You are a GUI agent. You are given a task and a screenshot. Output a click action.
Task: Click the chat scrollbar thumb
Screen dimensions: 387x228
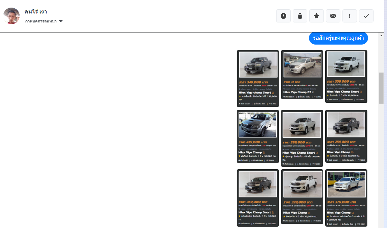tap(381, 88)
